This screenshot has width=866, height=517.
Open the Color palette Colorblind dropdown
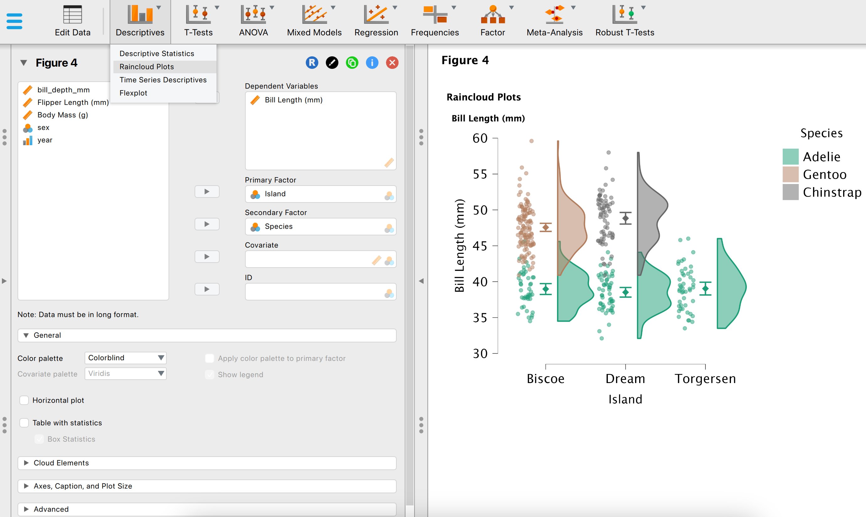tap(125, 358)
